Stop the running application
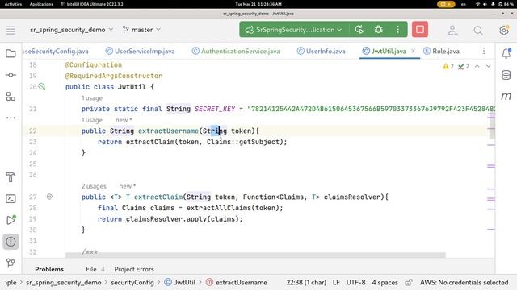This screenshot has width=517, height=290. click(x=420, y=30)
